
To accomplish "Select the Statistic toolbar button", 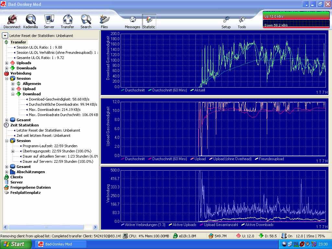I will coord(149,21).
